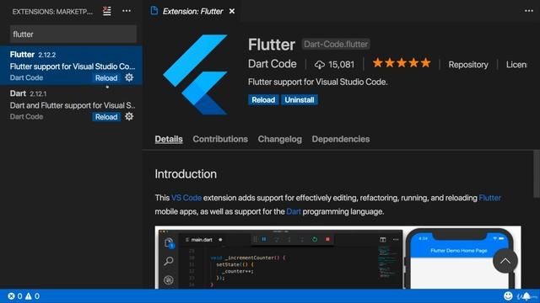Screen dimensions: 540x303
Task: Click the details page vertical scrollbar
Action: pos(537,174)
